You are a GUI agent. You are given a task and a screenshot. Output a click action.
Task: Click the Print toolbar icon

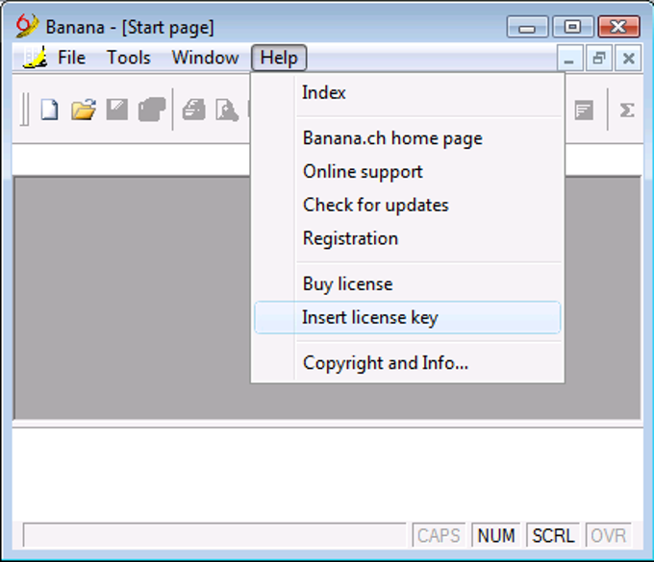[194, 110]
